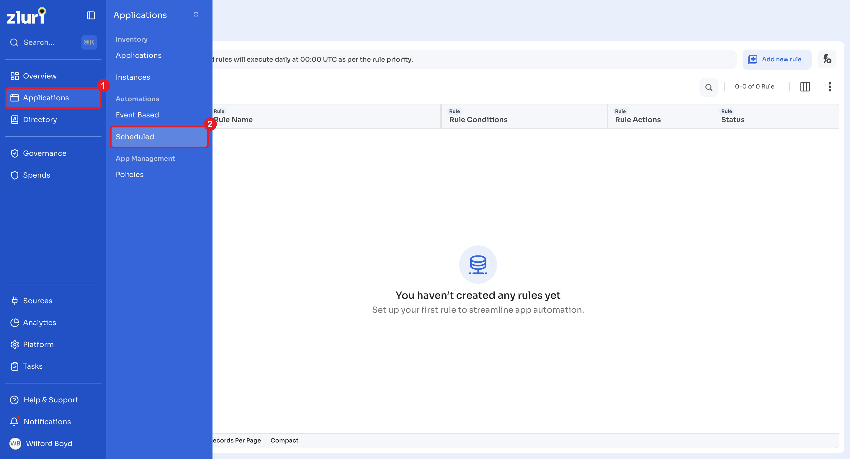The height and width of the screenshot is (459, 850).
Task: Click the Status column header
Action: 776,116
